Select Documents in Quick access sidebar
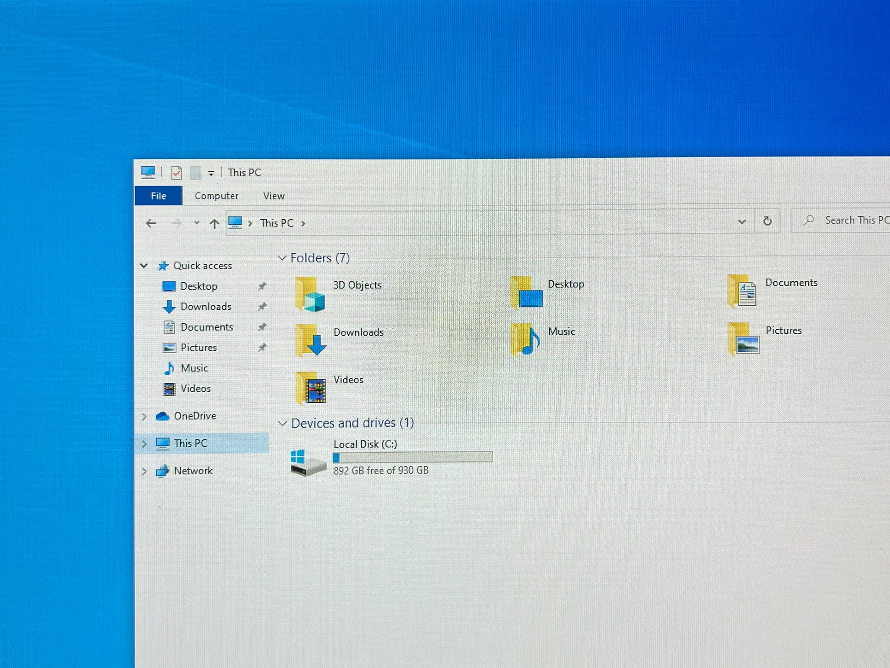 pyautogui.click(x=207, y=327)
